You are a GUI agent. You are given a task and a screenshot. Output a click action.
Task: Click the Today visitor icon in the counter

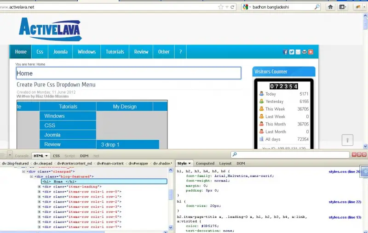[x=261, y=94]
